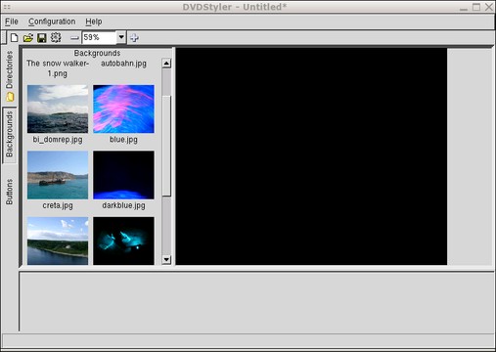Click the 59% zoom input field
Image resolution: width=496 pixels, height=352 pixels.
(99, 37)
